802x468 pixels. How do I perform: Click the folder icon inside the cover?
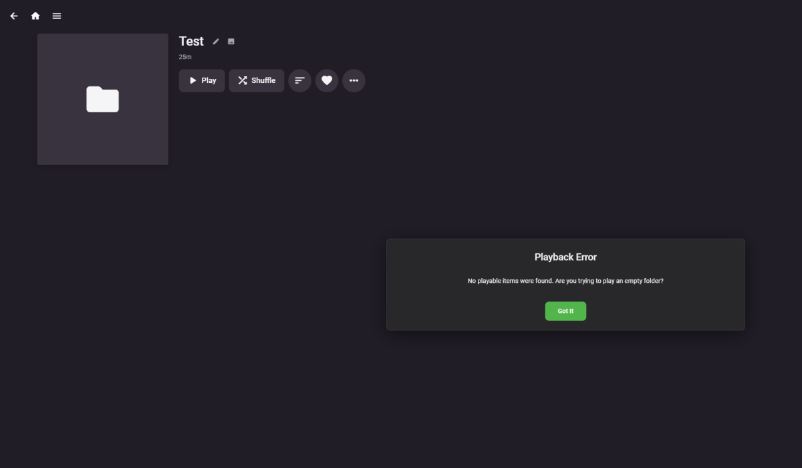pos(102,99)
